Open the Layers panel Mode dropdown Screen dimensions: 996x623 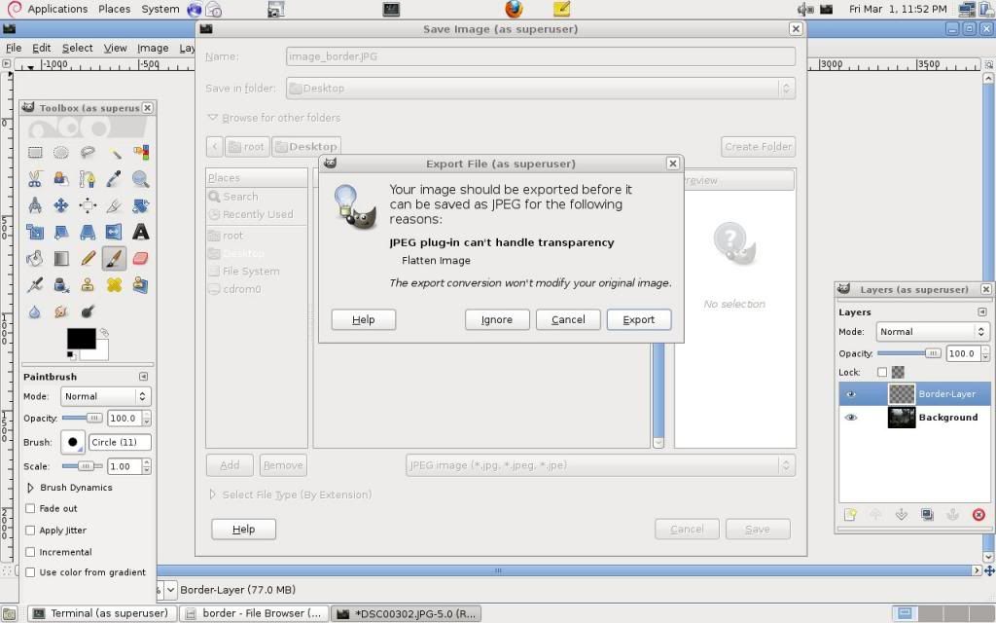(931, 332)
